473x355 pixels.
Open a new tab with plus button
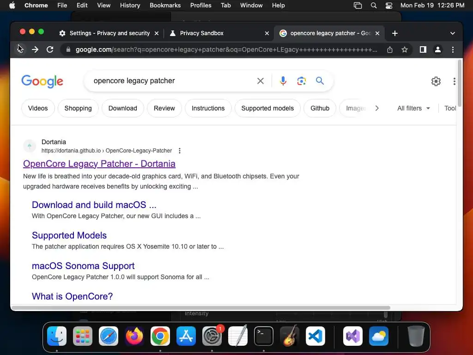point(395,33)
